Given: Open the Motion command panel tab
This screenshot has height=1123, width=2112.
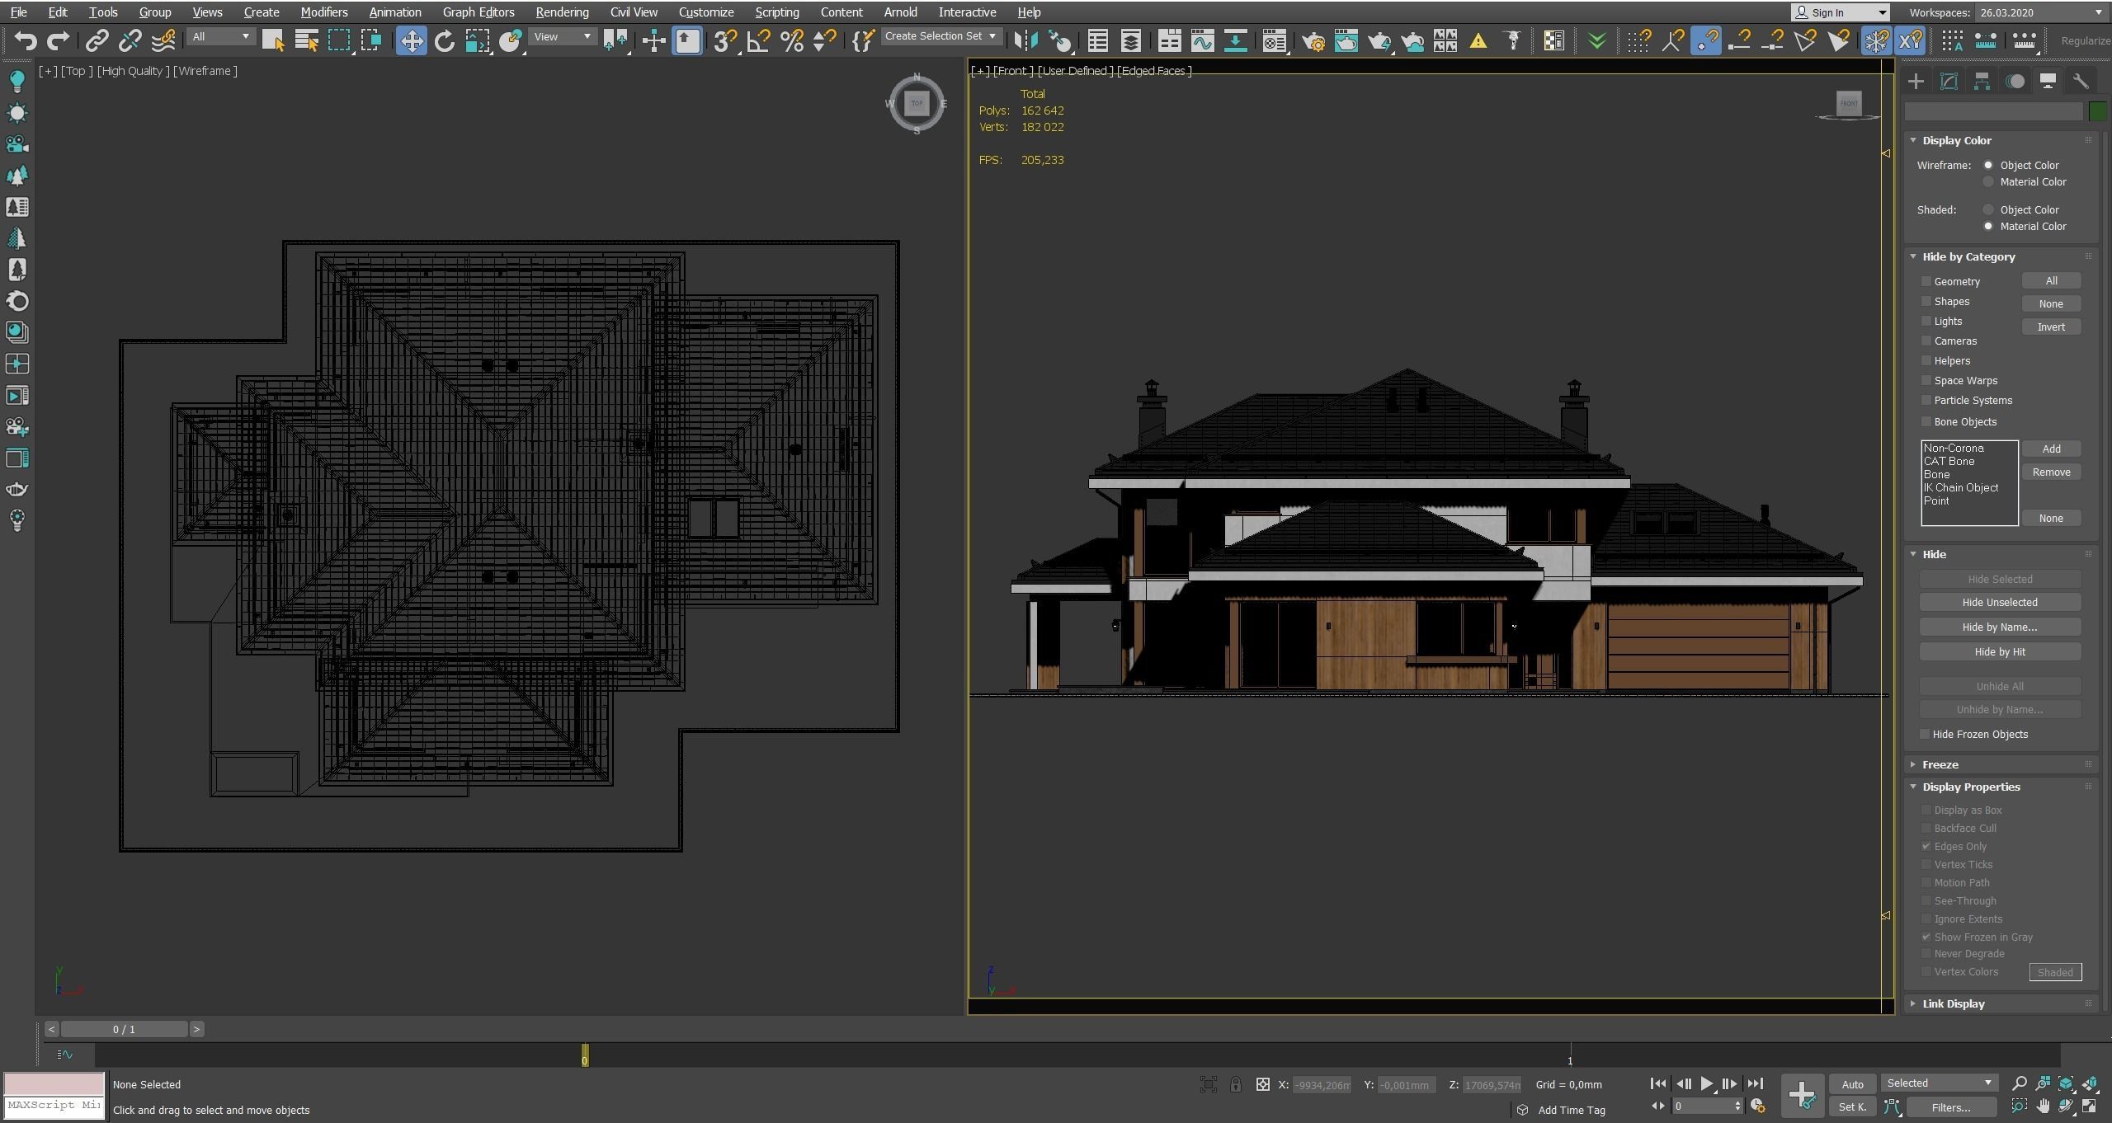Looking at the screenshot, I should [2015, 81].
